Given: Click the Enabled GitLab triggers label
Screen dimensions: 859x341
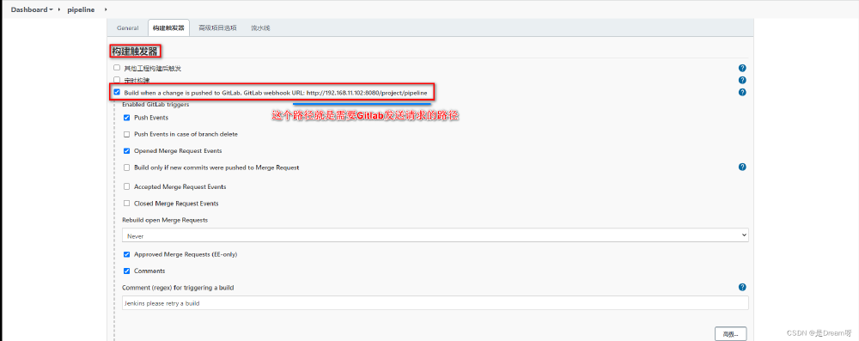Looking at the screenshot, I should coord(155,104).
